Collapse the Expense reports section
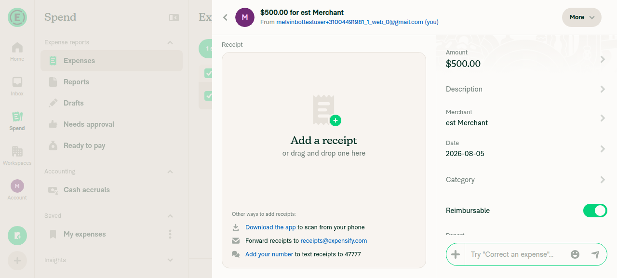The height and width of the screenshot is (278, 617). (170, 42)
